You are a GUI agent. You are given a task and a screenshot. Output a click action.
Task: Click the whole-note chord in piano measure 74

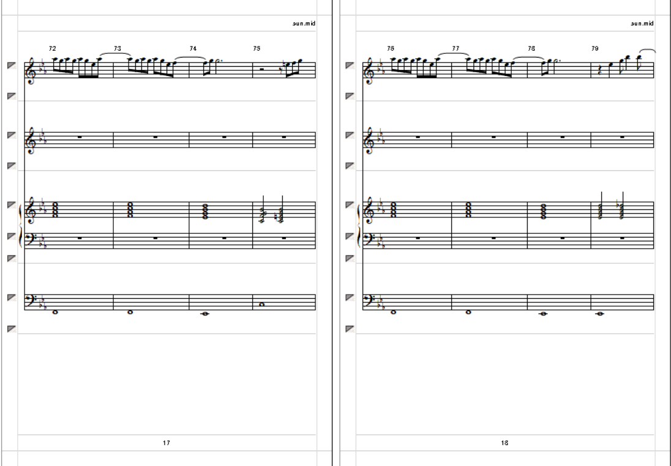pos(206,211)
